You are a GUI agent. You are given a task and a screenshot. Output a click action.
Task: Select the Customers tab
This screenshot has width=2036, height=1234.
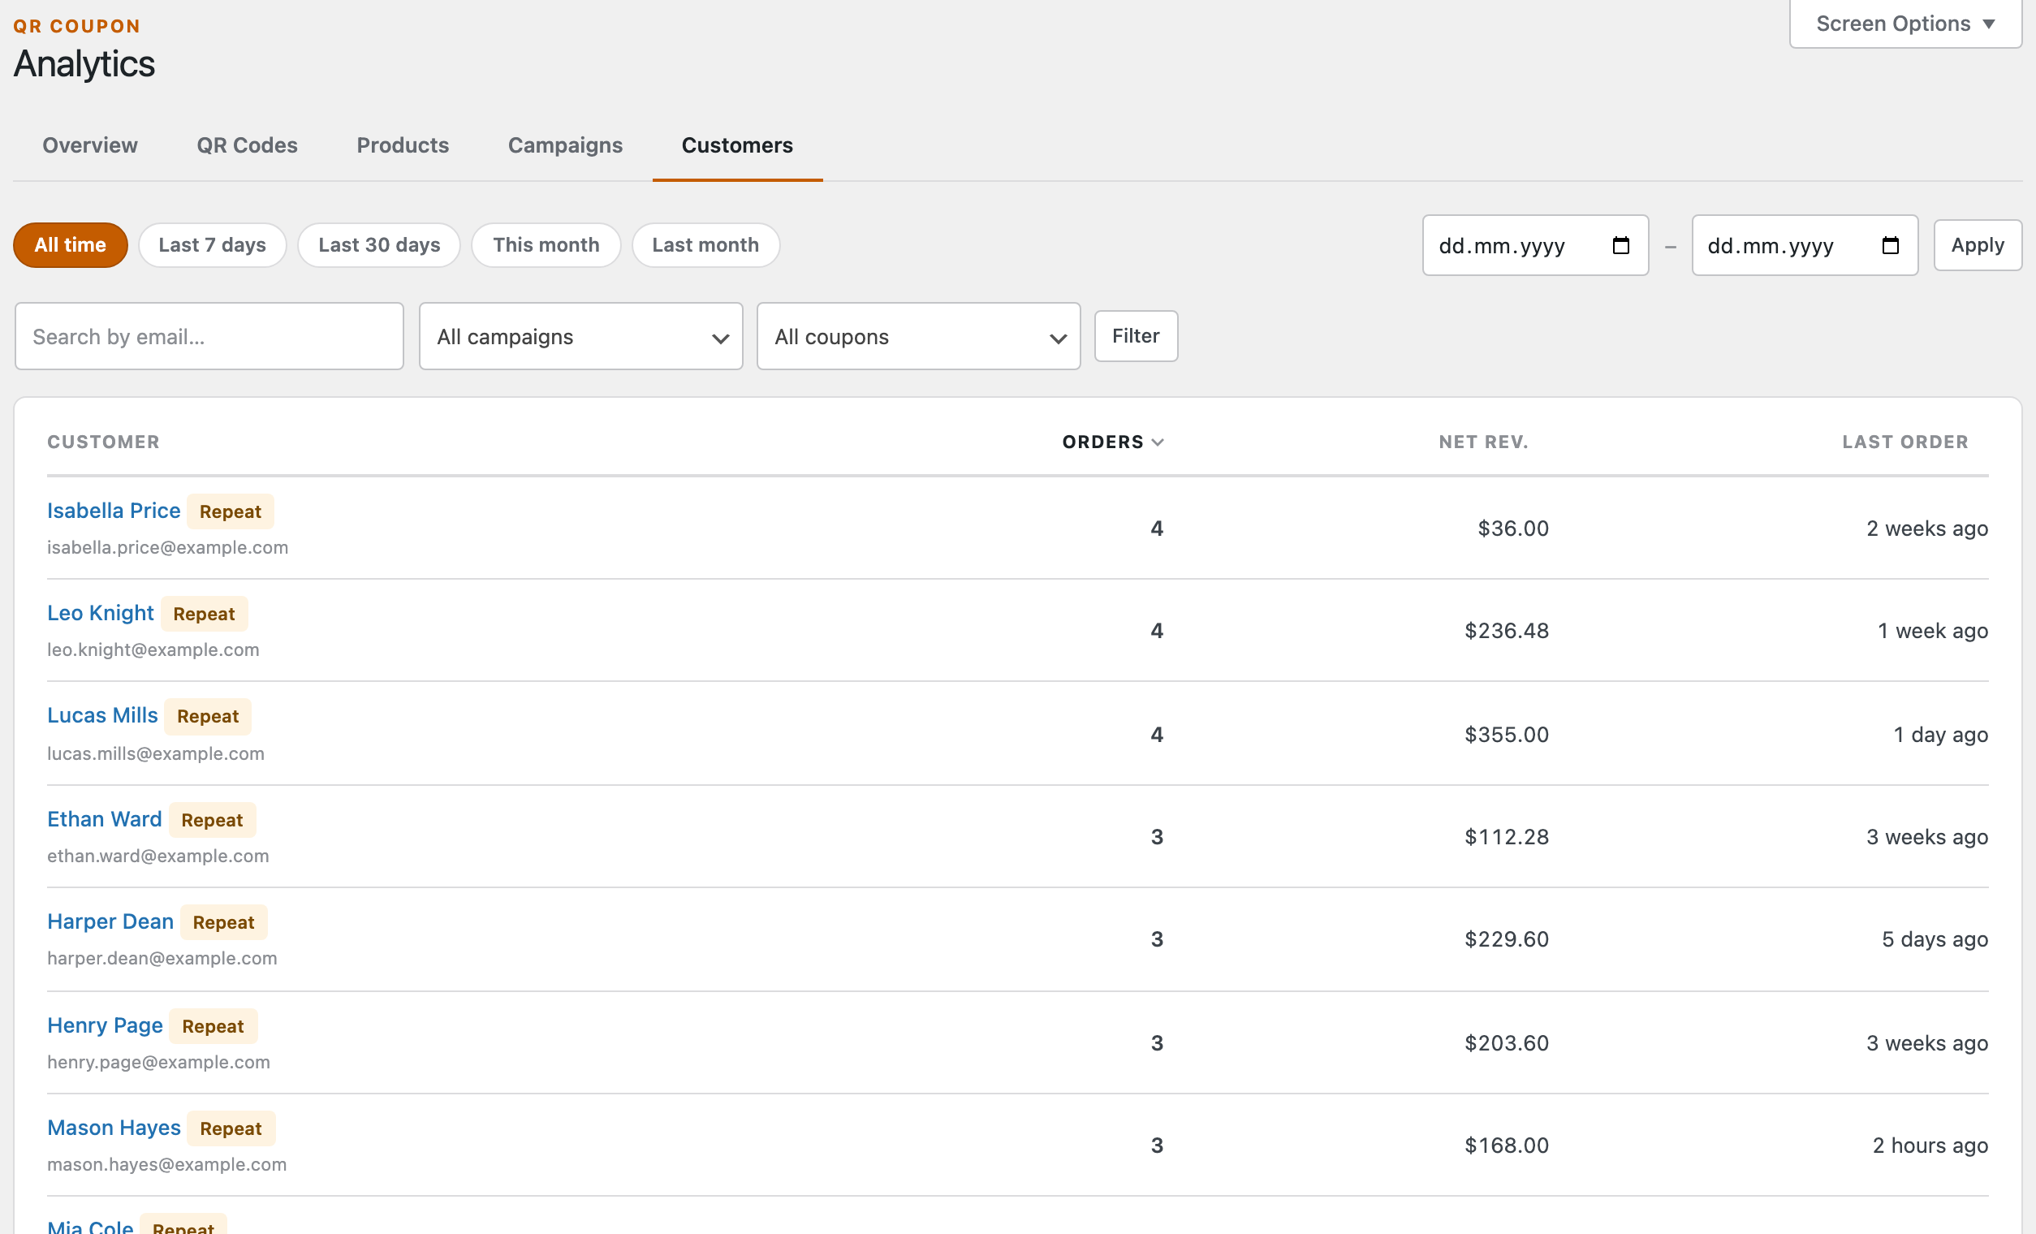click(737, 145)
